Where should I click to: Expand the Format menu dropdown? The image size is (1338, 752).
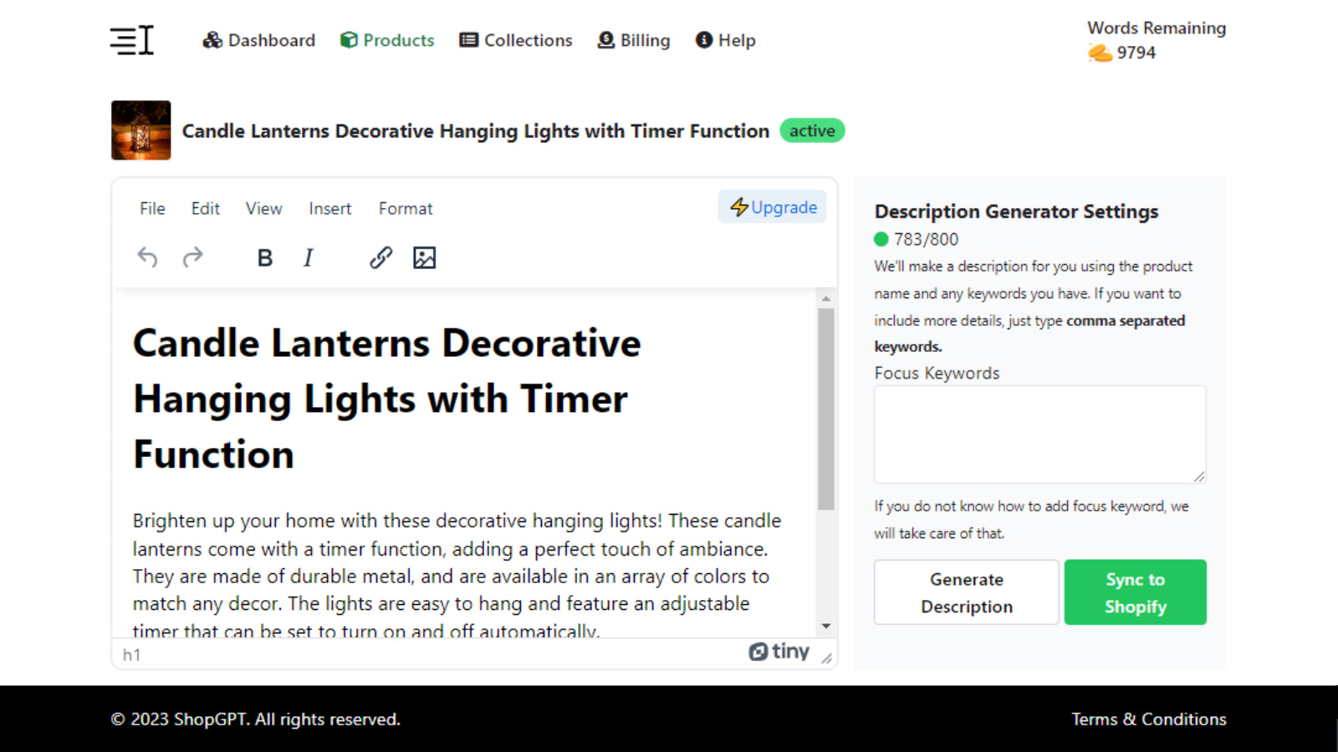406,209
